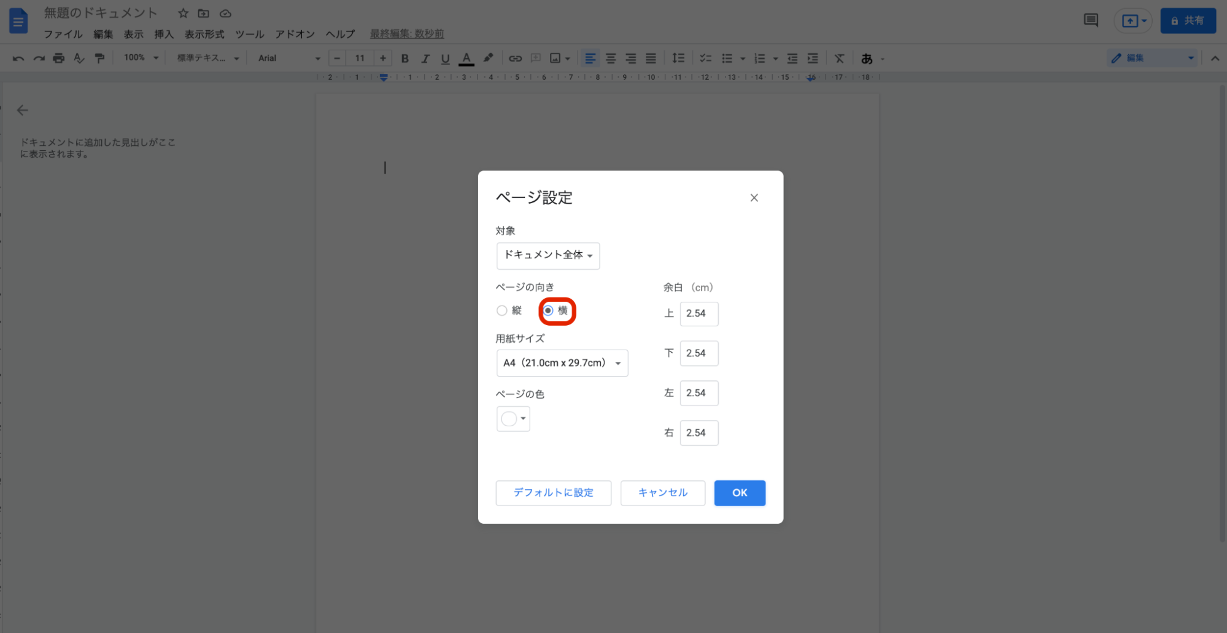Screen dimensions: 1227x633
Task: Open the text color picker
Action: (466, 58)
